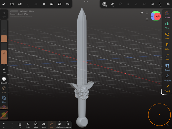172x129 pixels.
Task: Open the sliders preferences menu
Action: (x=160, y=4)
